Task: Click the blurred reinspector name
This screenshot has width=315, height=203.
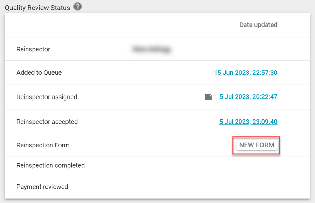Action: 151,49
